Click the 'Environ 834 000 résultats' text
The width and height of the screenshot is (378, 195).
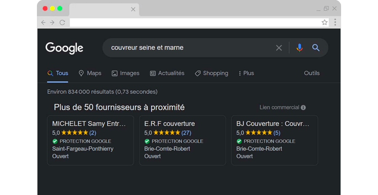(x=102, y=92)
